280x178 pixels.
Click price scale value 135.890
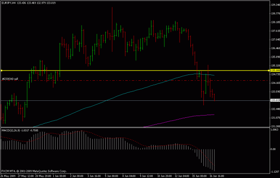pyautogui.click(x=276, y=57)
